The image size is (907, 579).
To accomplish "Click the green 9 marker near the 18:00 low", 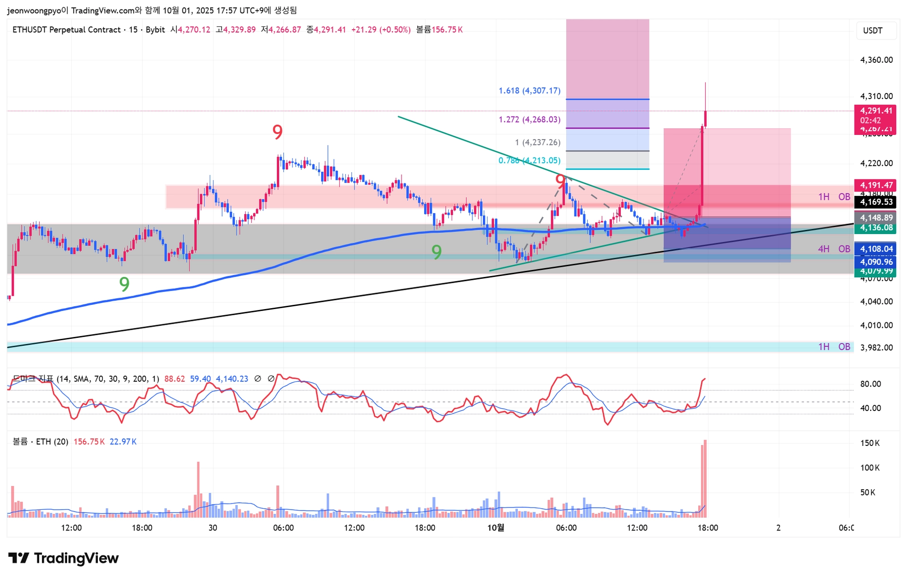I will [x=124, y=284].
